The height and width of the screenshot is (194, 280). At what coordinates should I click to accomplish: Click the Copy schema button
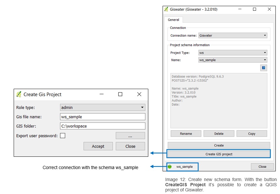point(252,133)
